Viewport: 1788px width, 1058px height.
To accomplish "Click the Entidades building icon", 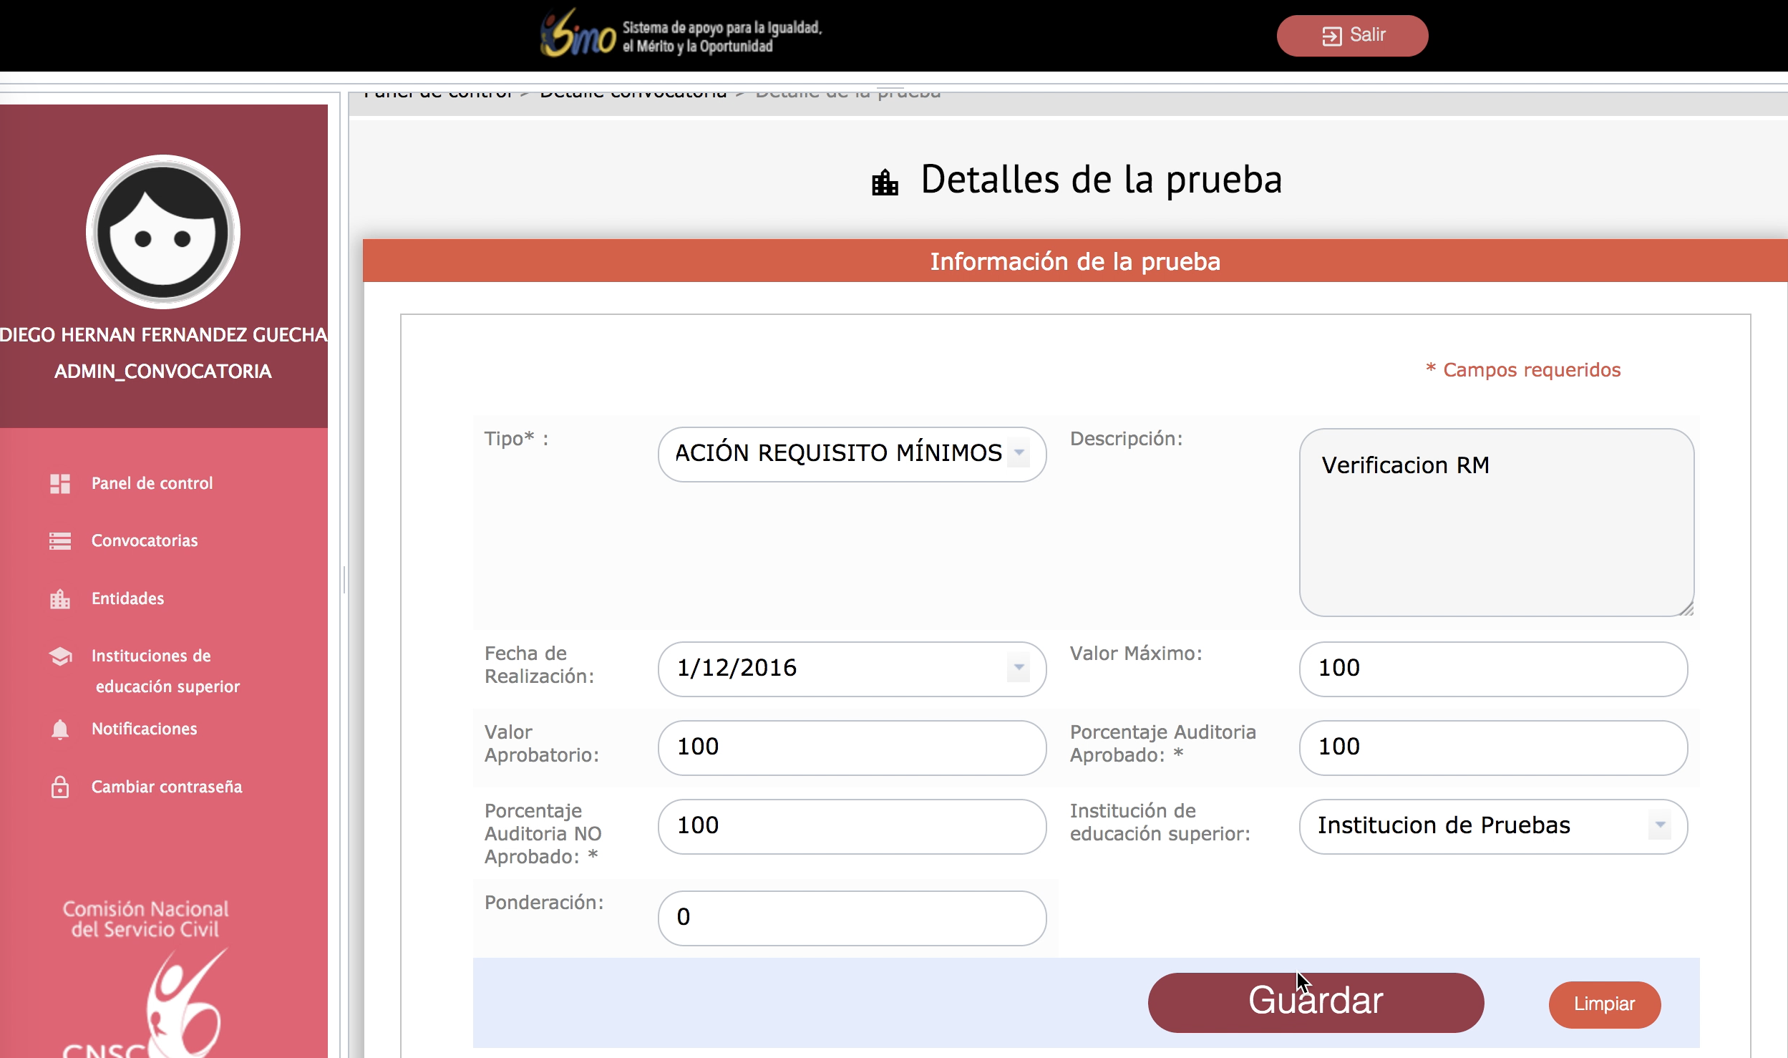I will pyautogui.click(x=60, y=599).
